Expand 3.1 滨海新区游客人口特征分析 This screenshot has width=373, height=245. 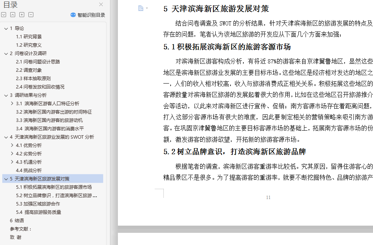tap(12, 103)
